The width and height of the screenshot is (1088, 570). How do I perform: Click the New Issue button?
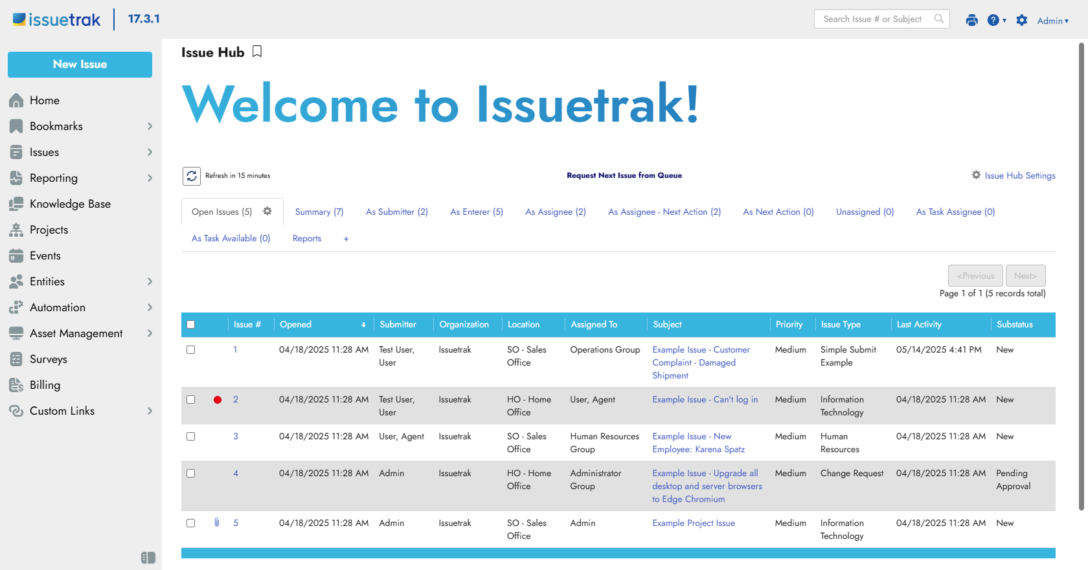(80, 65)
